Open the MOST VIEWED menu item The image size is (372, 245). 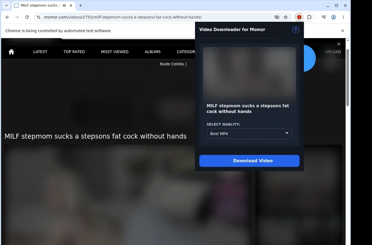[x=115, y=52]
